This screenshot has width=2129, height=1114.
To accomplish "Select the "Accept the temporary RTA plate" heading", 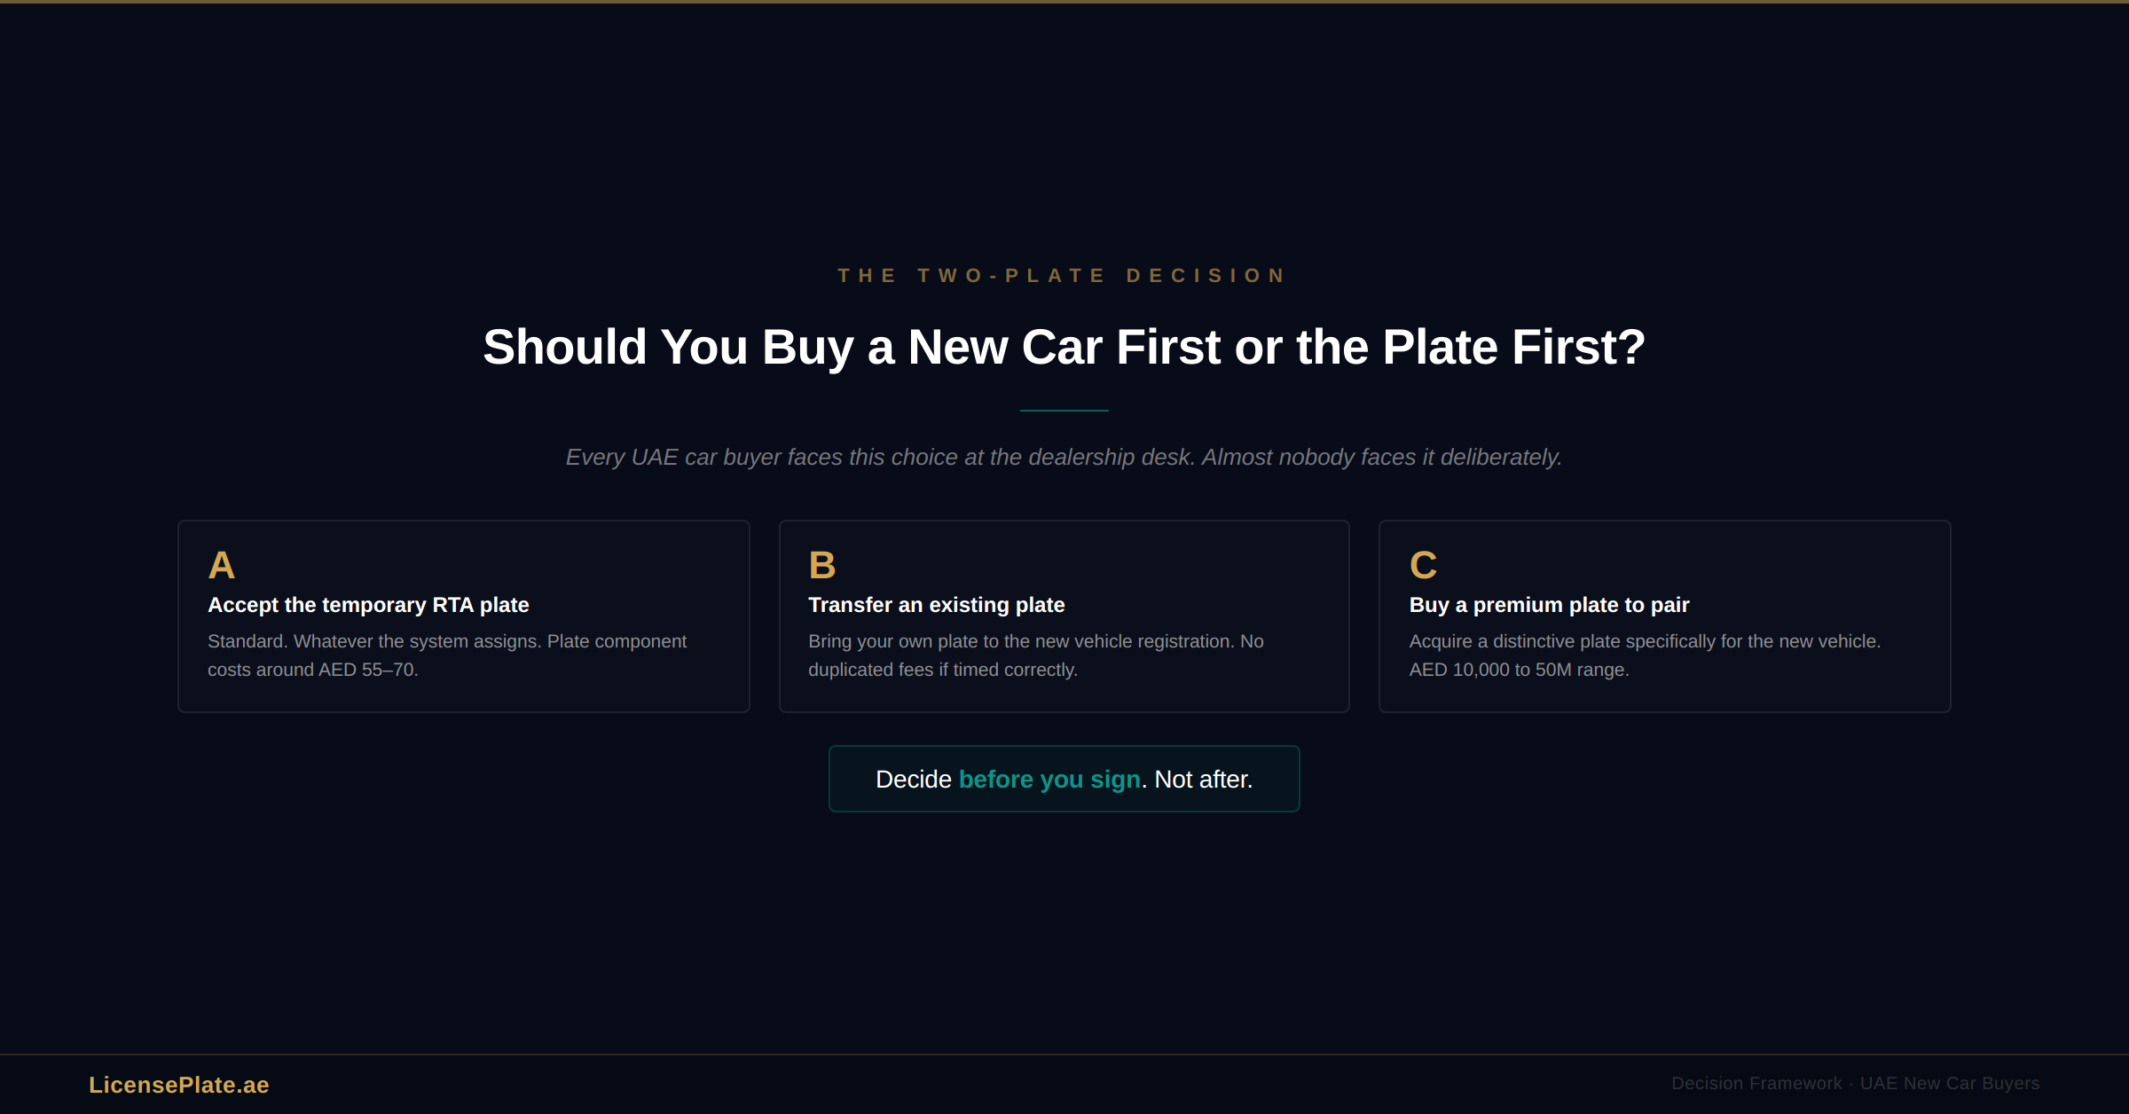I will 368,605.
